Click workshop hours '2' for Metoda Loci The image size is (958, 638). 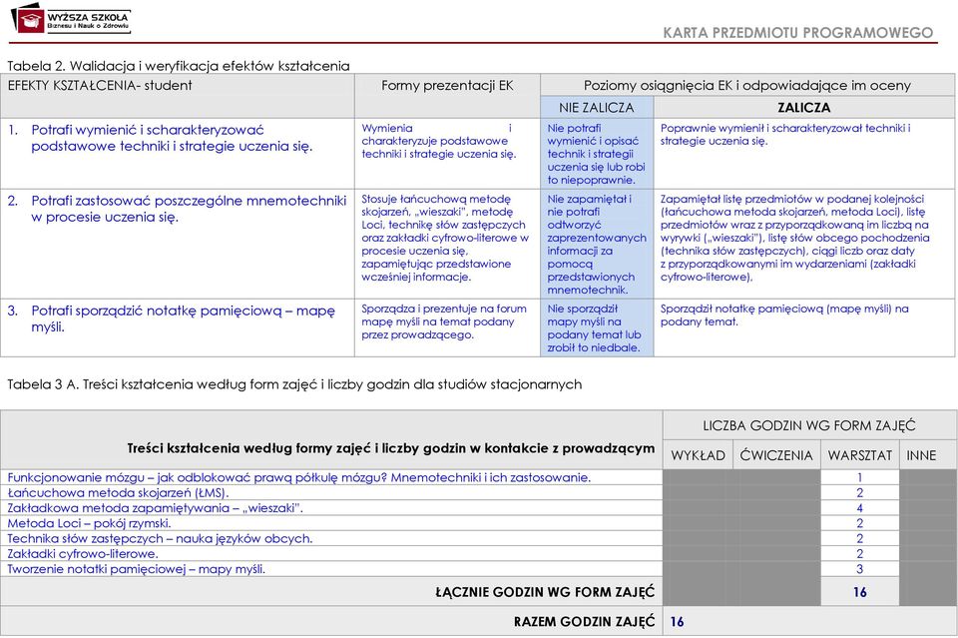point(859,524)
